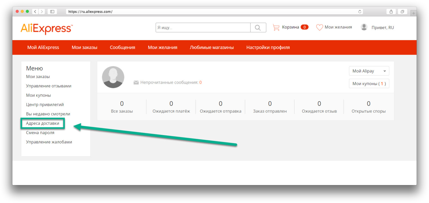This screenshot has width=429, height=203.
Task: Open 'Ожидается отправка' counter
Action: [221, 107]
